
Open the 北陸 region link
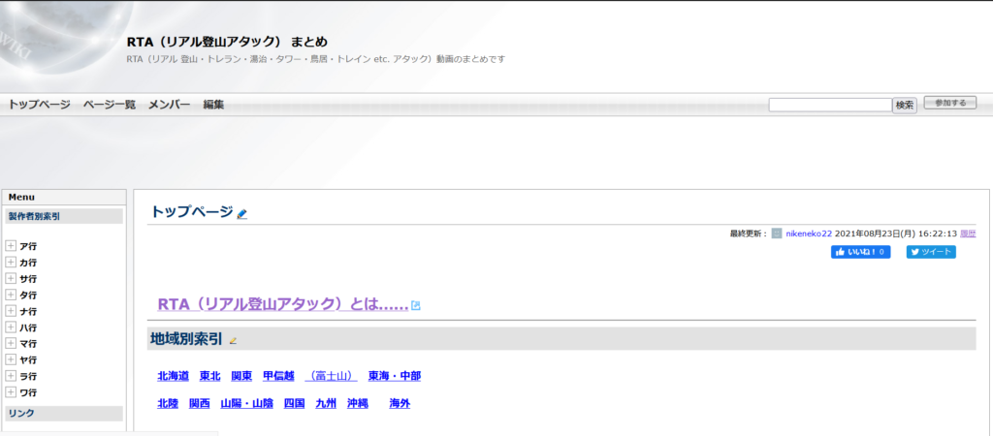[168, 404]
